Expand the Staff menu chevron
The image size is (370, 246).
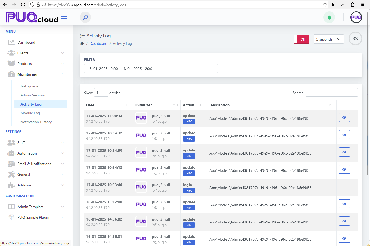(x=63, y=143)
